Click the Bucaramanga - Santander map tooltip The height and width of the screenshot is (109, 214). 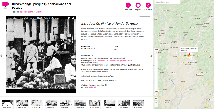189,49
